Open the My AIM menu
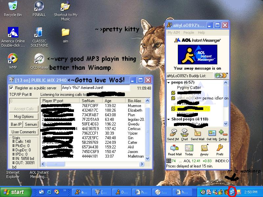 174,33
